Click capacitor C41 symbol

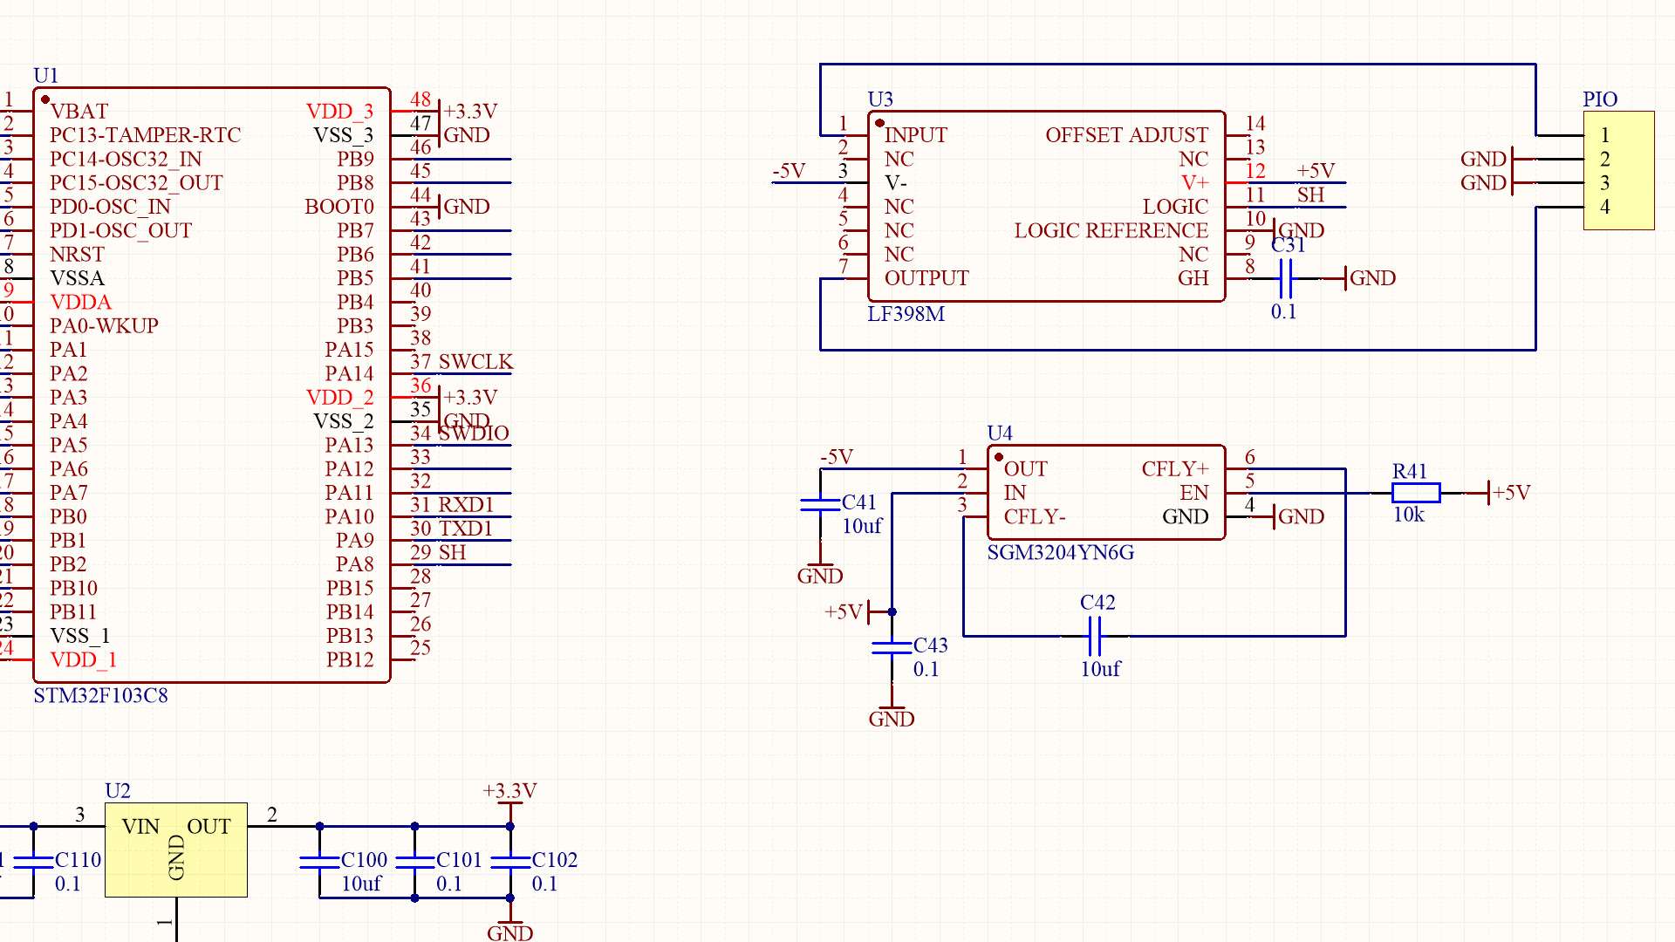[820, 504]
